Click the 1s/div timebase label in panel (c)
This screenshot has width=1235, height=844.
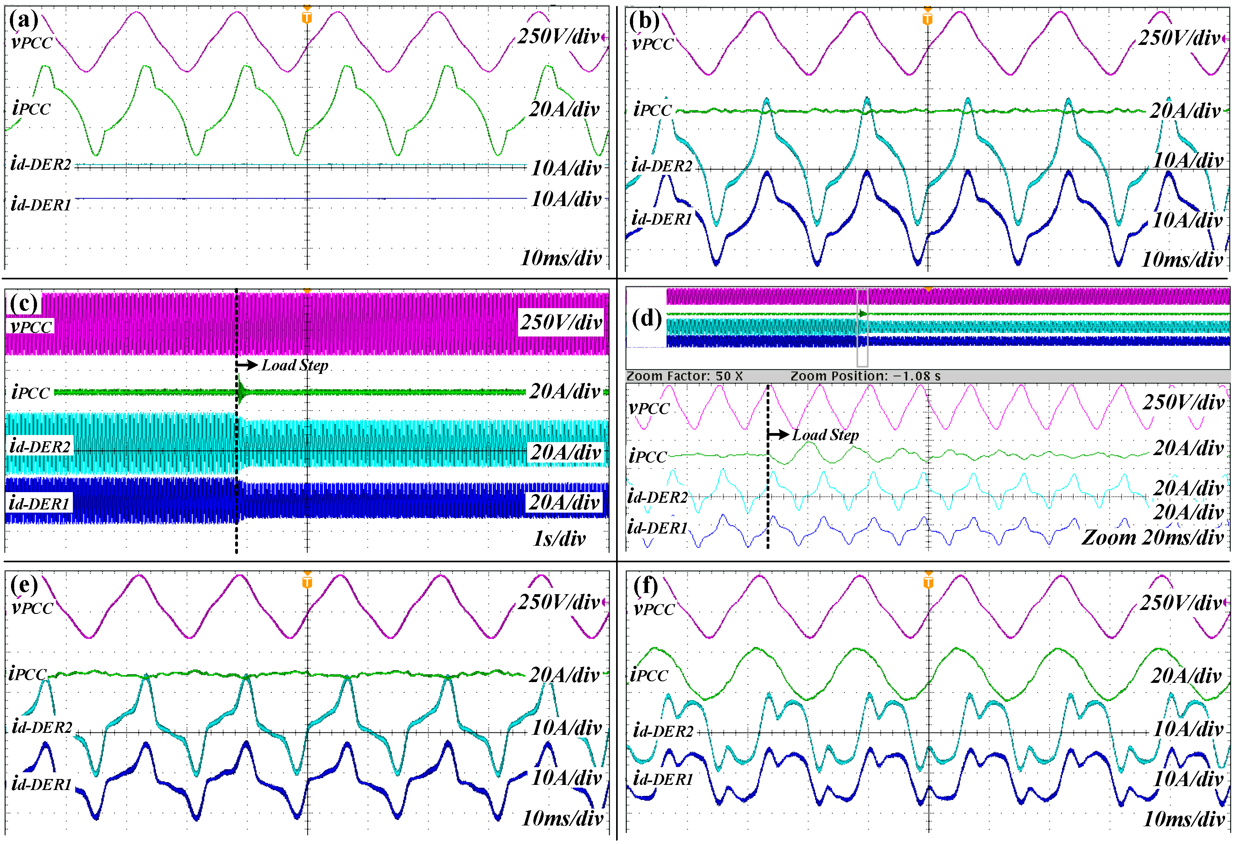(559, 539)
